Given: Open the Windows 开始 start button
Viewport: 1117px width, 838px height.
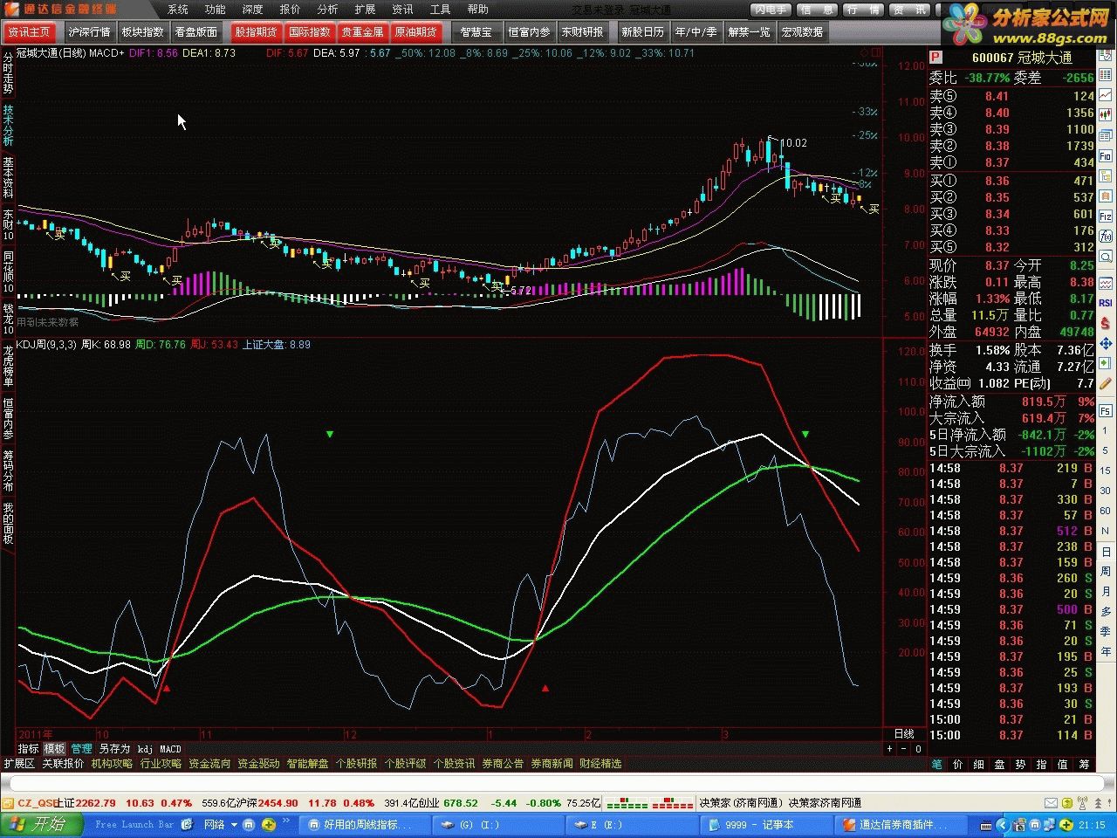Looking at the screenshot, I should pyautogui.click(x=42, y=824).
